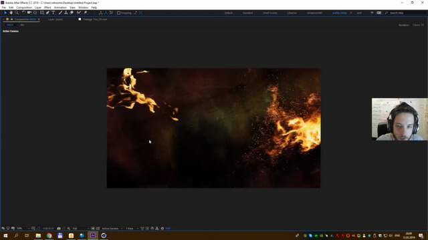This screenshot has height=240, width=428.
Task: Open the File menu
Action: [x=4, y=7]
